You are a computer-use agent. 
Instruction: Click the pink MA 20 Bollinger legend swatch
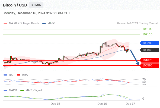pos(5,23)
